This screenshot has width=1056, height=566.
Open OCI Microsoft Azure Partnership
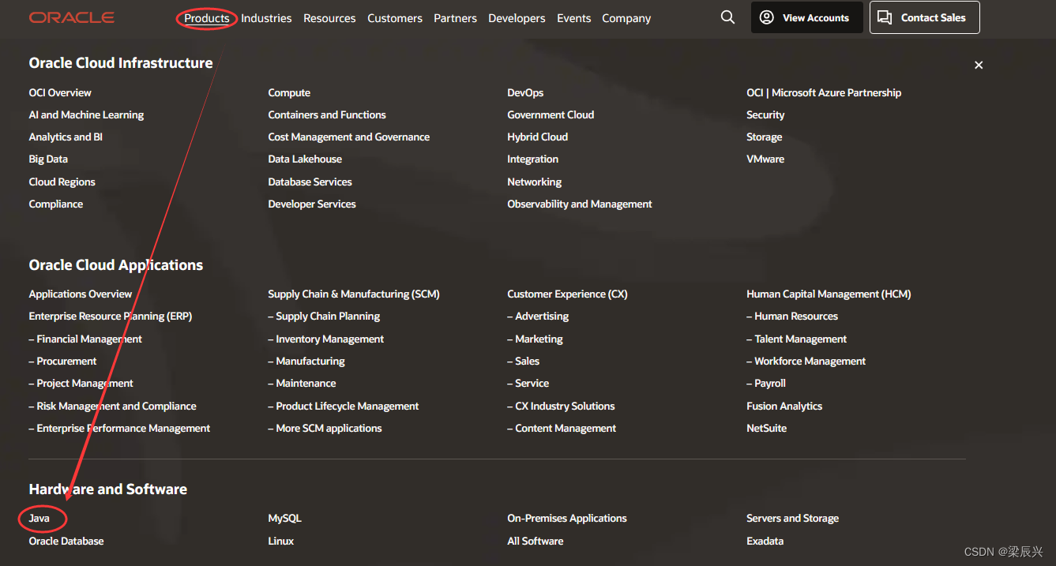coord(824,92)
